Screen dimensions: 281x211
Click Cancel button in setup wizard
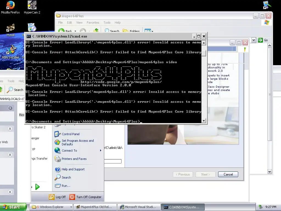pos(228,174)
